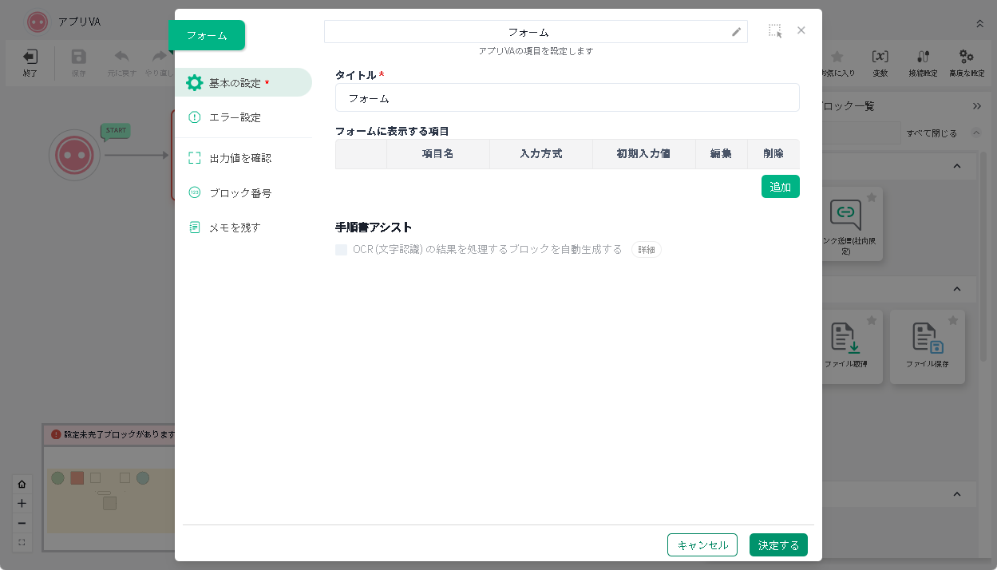
Task: Click the 追加 button to add item
Action: coord(780,187)
